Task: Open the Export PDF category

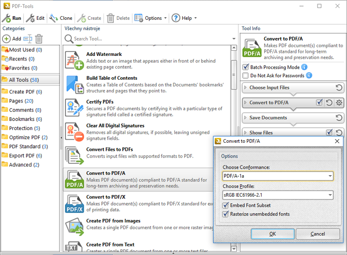Action: pos(30,155)
